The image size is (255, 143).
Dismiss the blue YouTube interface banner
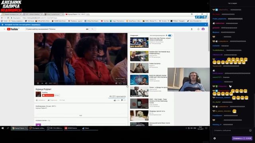[206, 25]
